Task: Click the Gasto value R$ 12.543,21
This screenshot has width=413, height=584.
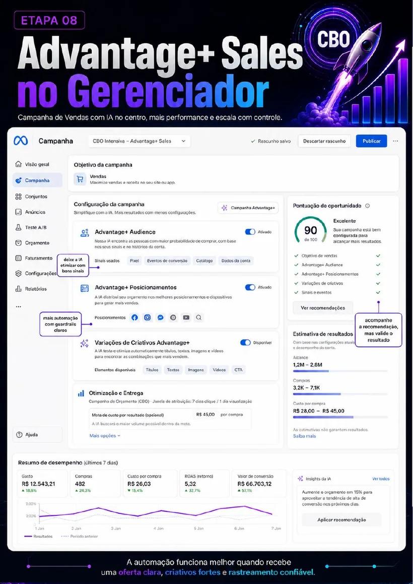Action: tap(38, 483)
